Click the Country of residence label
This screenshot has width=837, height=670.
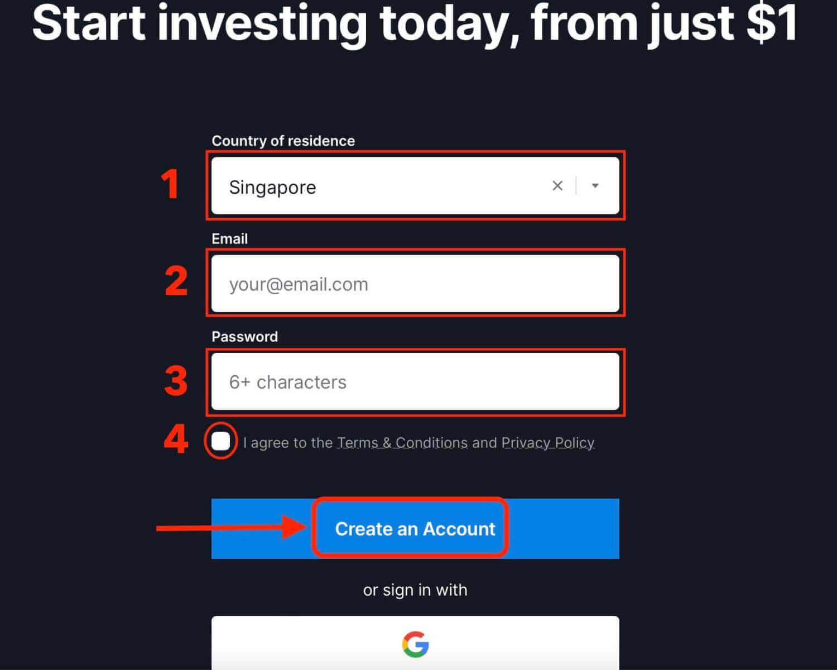pos(283,141)
